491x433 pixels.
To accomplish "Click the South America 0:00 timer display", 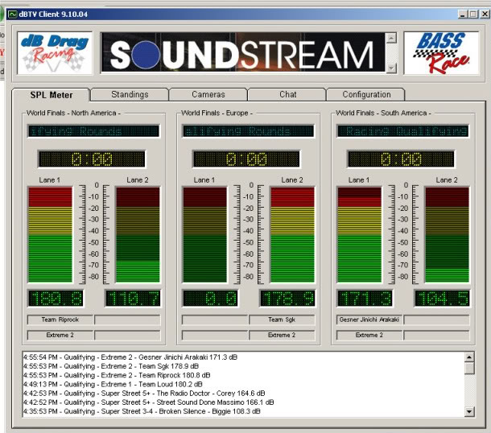I will [401, 159].
